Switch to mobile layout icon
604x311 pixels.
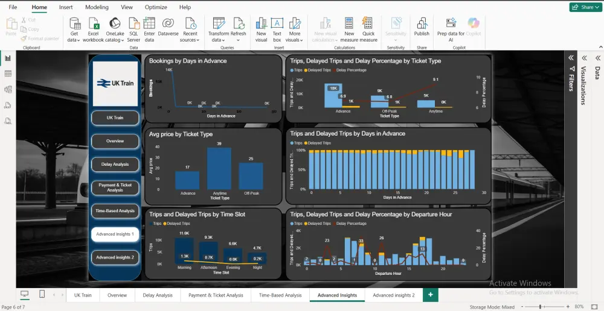pyautogui.click(x=42, y=295)
